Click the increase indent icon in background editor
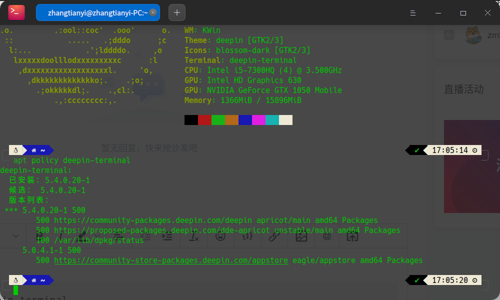500x300 pixels. (167, 236)
